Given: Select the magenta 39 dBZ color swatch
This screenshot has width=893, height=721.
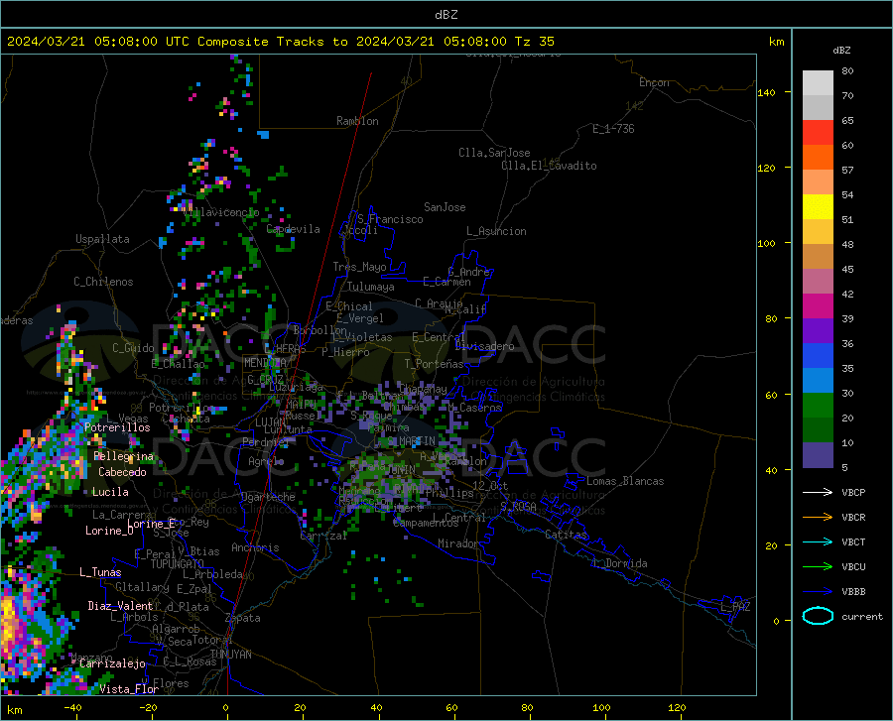Looking at the screenshot, I should point(818,306).
